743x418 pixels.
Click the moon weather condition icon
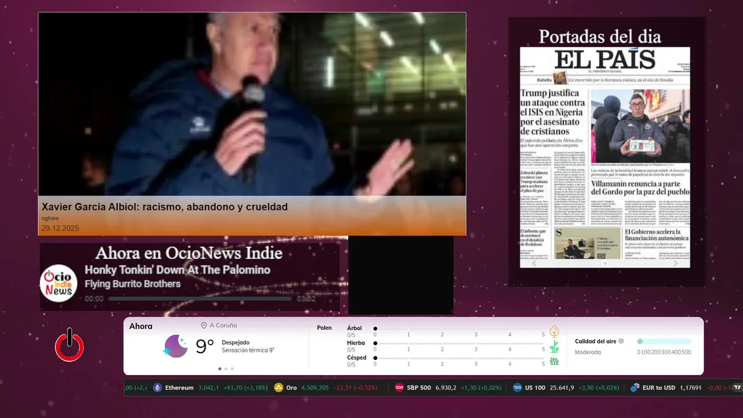tap(175, 346)
